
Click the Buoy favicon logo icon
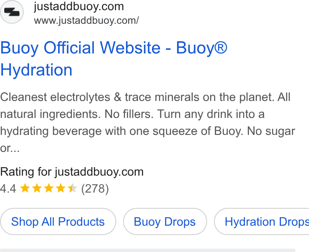click(12, 12)
